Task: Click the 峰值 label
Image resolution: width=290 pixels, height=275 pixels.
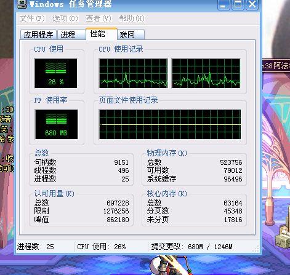Action: point(41,220)
